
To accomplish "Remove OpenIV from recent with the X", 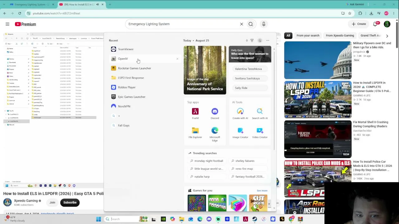I will 177,59.
